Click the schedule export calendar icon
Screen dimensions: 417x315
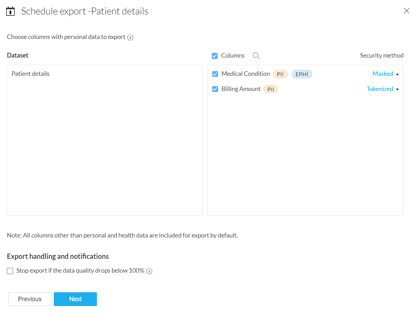coord(11,11)
